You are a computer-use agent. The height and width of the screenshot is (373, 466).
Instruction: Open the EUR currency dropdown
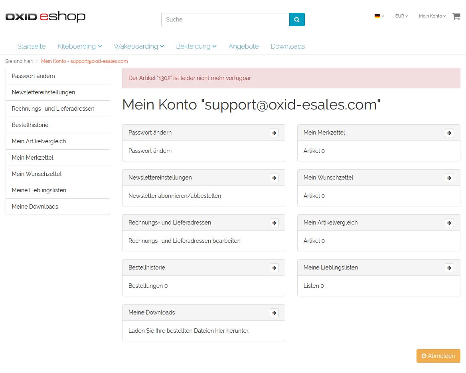tap(401, 16)
